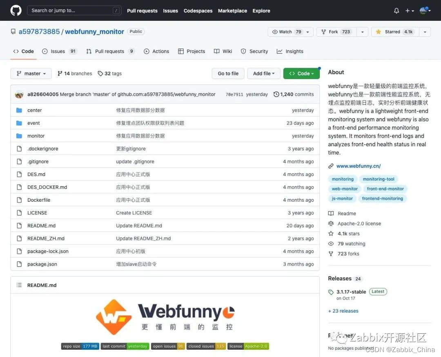Click the frontend-monitoring topic tag
The image size is (441, 357).
click(x=382, y=198)
